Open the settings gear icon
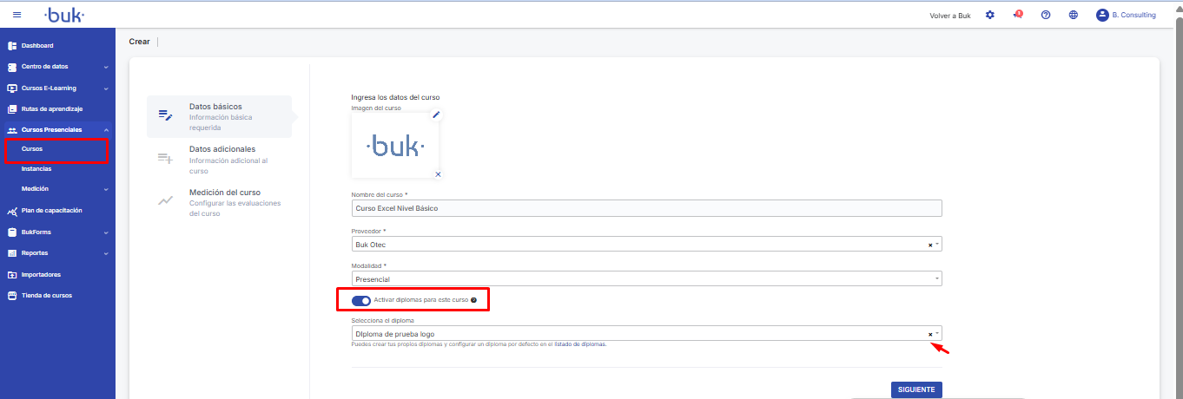 [x=990, y=15]
